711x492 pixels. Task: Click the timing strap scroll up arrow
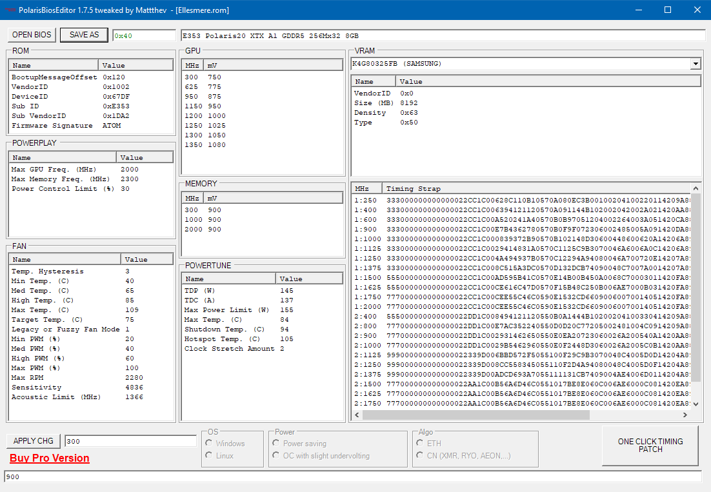point(696,188)
